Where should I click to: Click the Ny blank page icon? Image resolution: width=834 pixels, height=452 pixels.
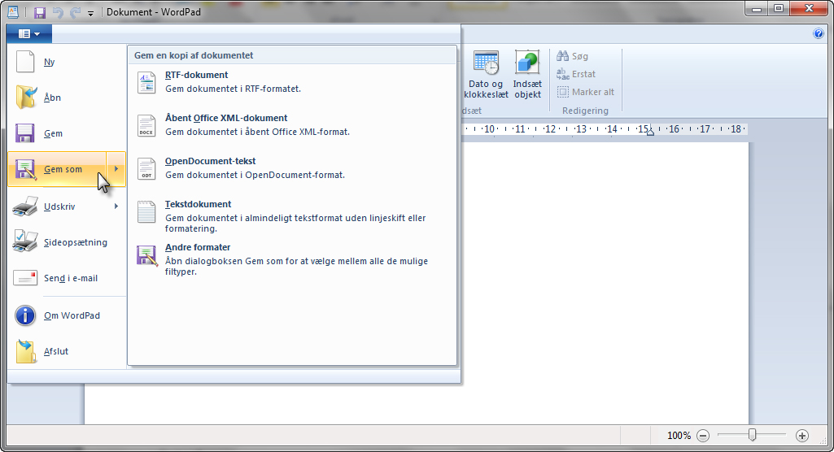pos(25,62)
